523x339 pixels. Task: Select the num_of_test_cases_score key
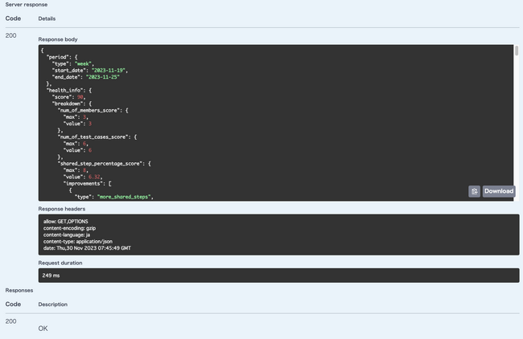(95, 137)
